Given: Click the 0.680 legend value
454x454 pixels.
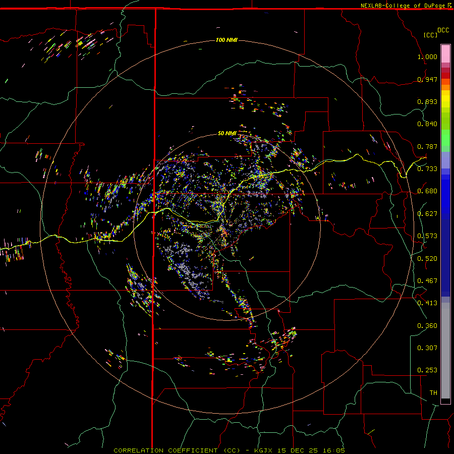Looking at the screenshot, I should (x=427, y=191).
